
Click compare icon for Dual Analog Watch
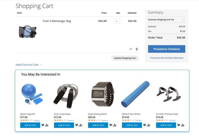coord(115,125)
